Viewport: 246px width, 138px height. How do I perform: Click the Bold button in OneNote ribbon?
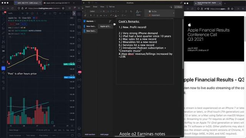coord(91,15)
